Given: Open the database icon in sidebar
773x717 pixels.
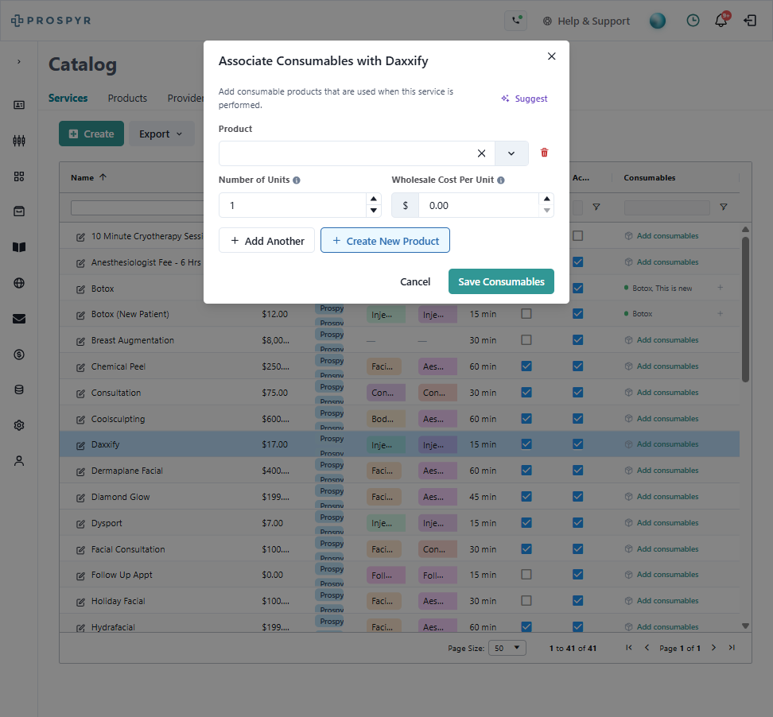Looking at the screenshot, I should point(19,390).
